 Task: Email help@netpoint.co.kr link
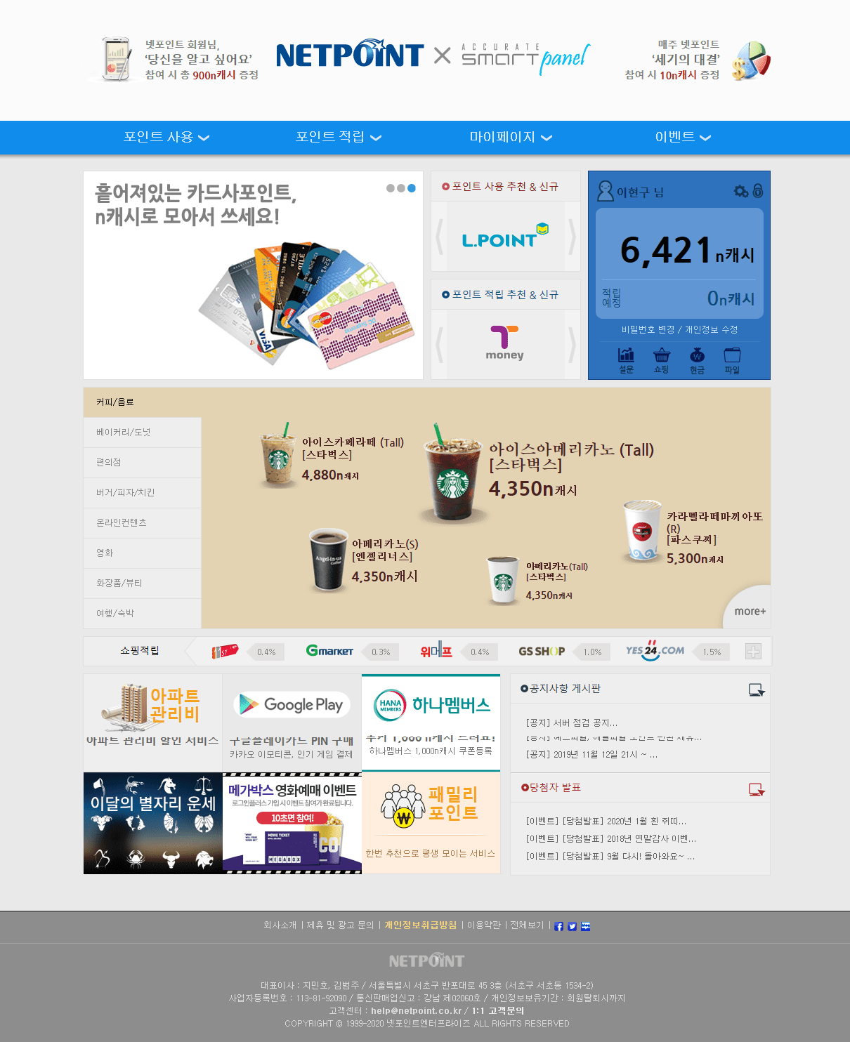416,1011
